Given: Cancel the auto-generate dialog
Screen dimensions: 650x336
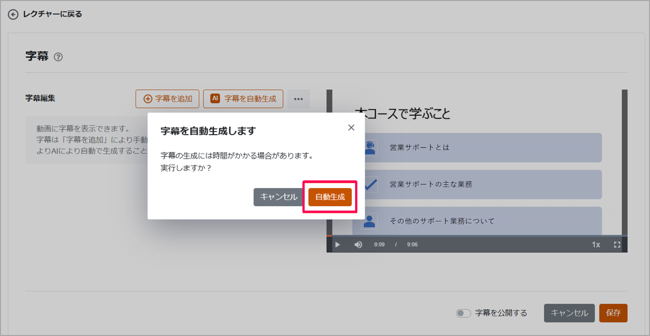Looking at the screenshot, I should tap(279, 197).
